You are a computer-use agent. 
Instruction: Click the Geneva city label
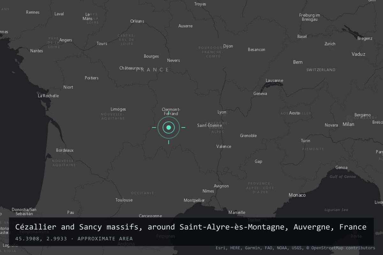coord(260,93)
